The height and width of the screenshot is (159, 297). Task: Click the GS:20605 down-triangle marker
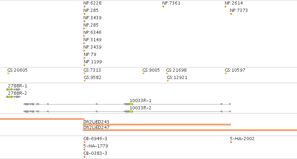pyautogui.click(x=8, y=74)
